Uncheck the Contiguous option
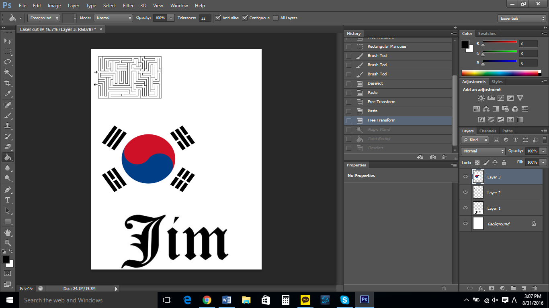This screenshot has height=308, width=549. [x=245, y=18]
